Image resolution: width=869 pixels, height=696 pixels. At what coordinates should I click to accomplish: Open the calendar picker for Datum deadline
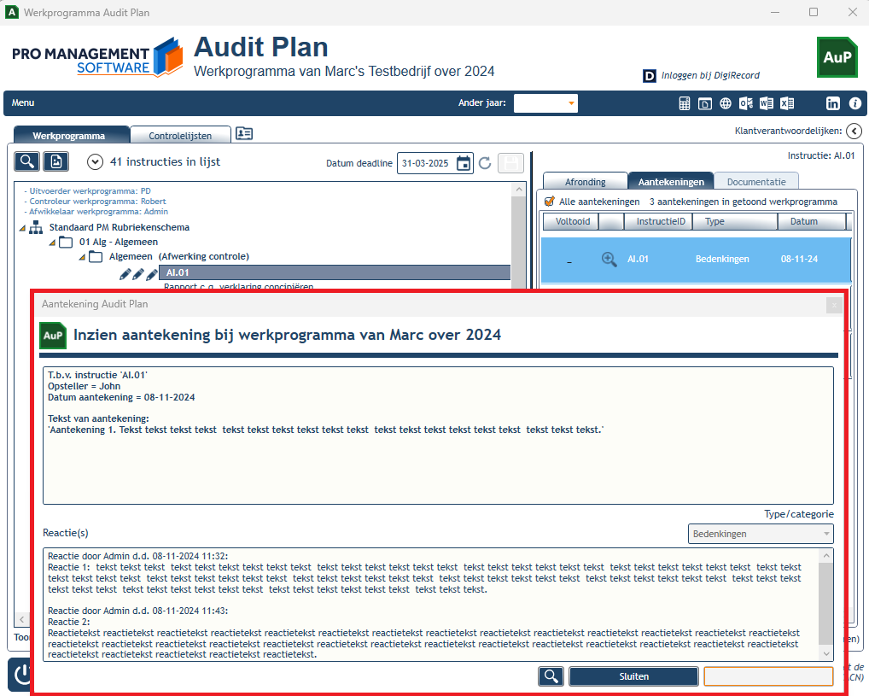pos(464,163)
